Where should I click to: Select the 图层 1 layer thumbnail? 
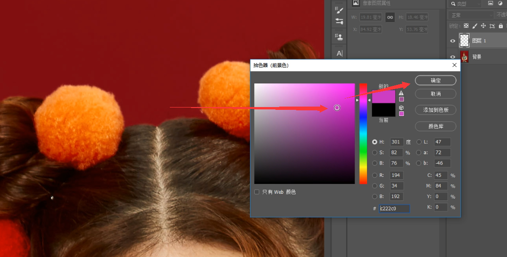(465, 41)
